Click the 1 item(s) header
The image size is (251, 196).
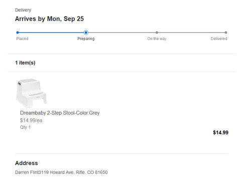tap(25, 63)
